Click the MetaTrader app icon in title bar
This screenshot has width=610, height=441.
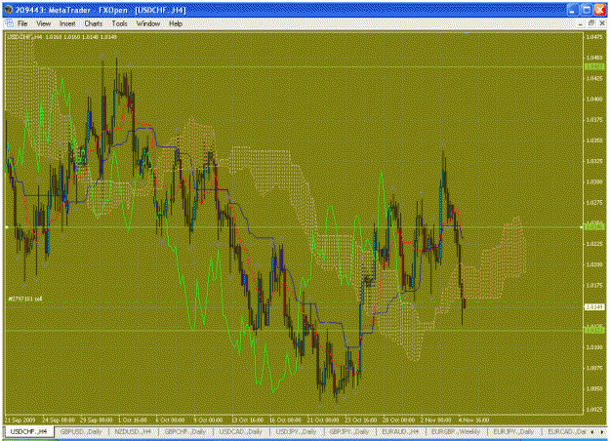point(9,10)
